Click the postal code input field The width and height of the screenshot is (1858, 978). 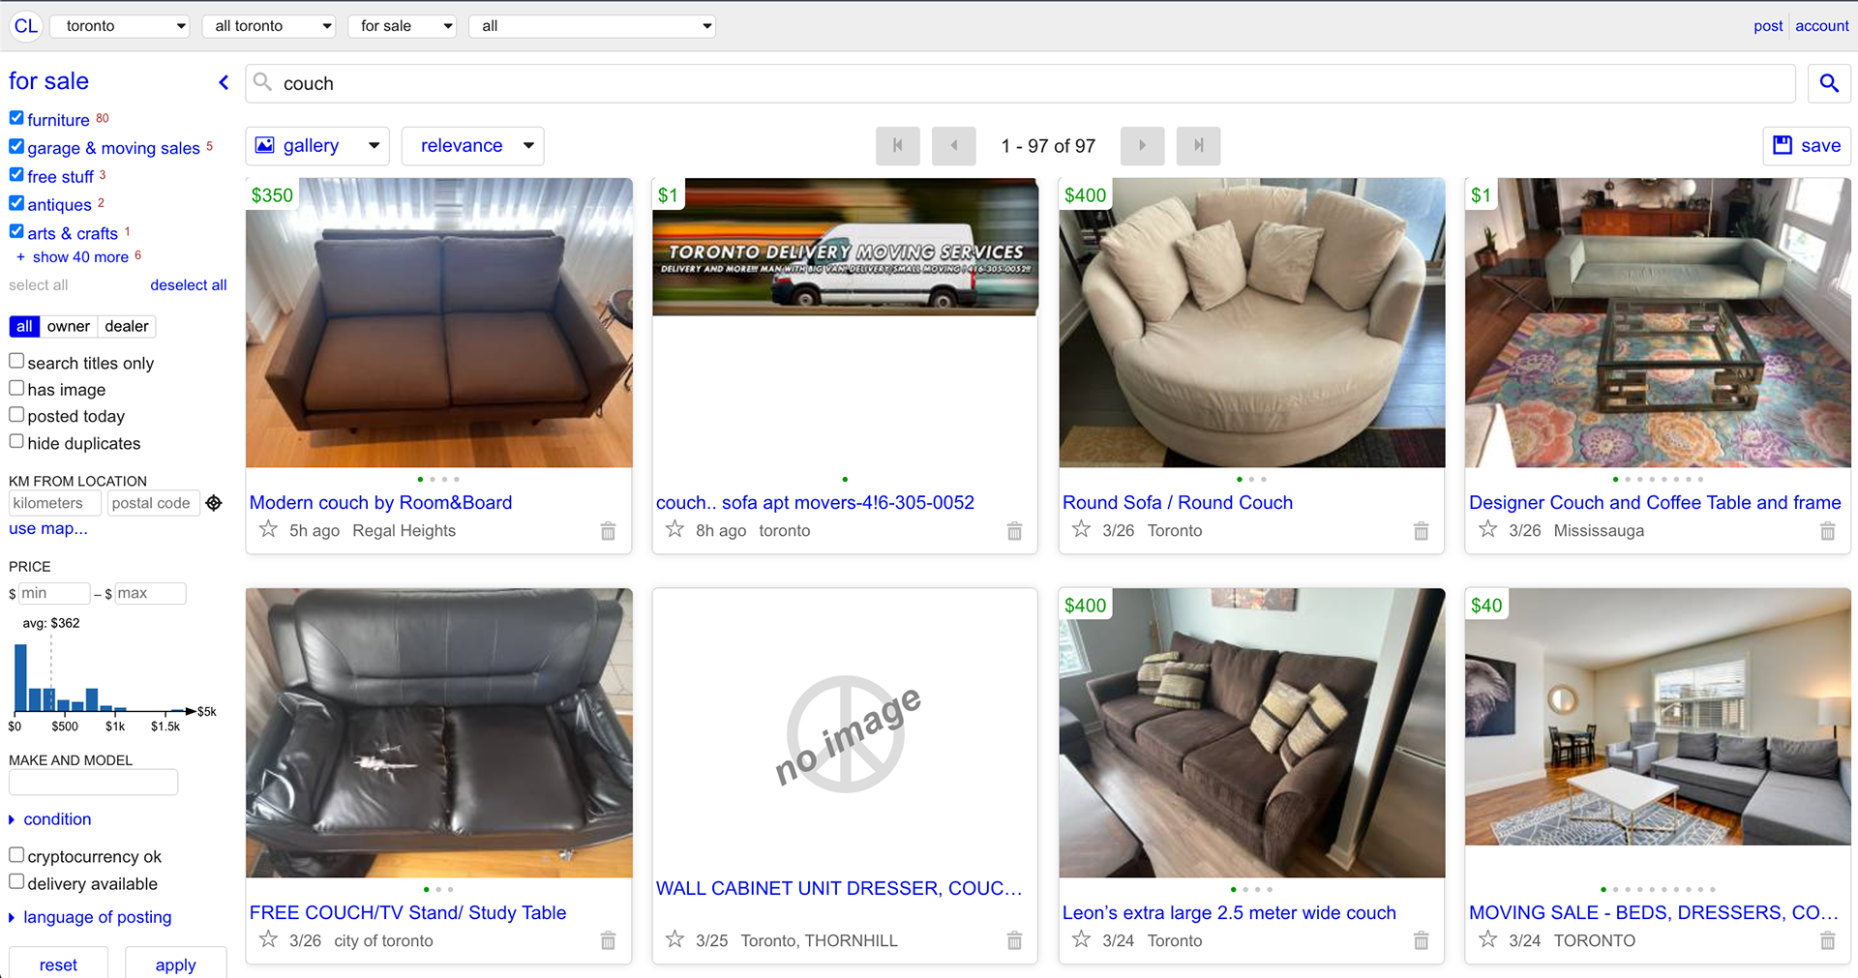coord(153,503)
